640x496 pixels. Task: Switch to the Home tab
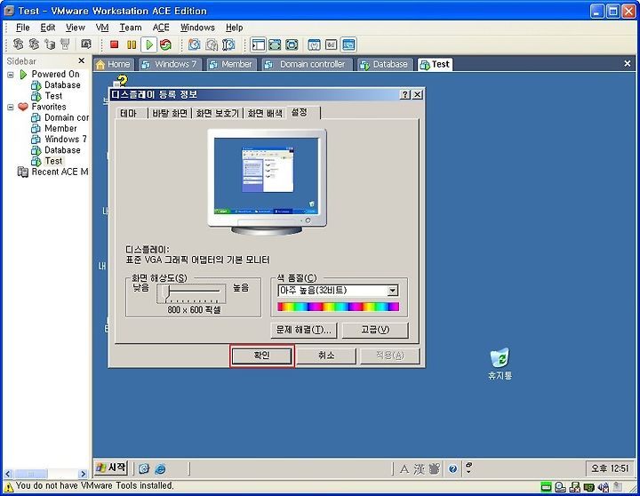click(x=114, y=64)
